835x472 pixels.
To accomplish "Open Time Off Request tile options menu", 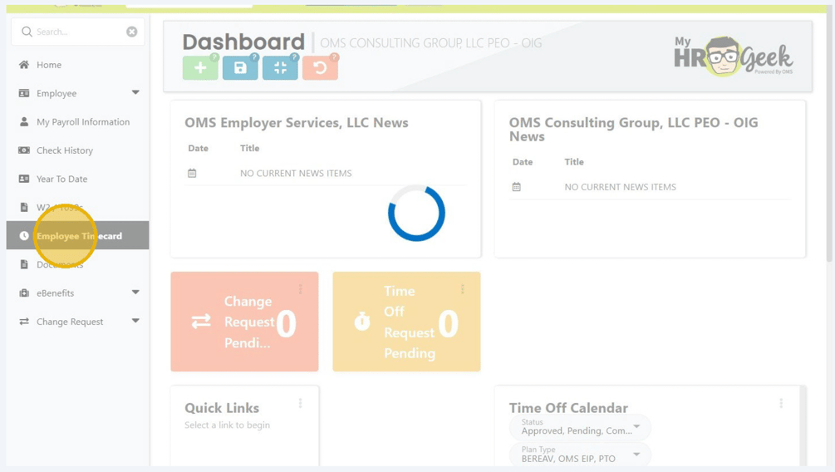I will pyautogui.click(x=462, y=289).
